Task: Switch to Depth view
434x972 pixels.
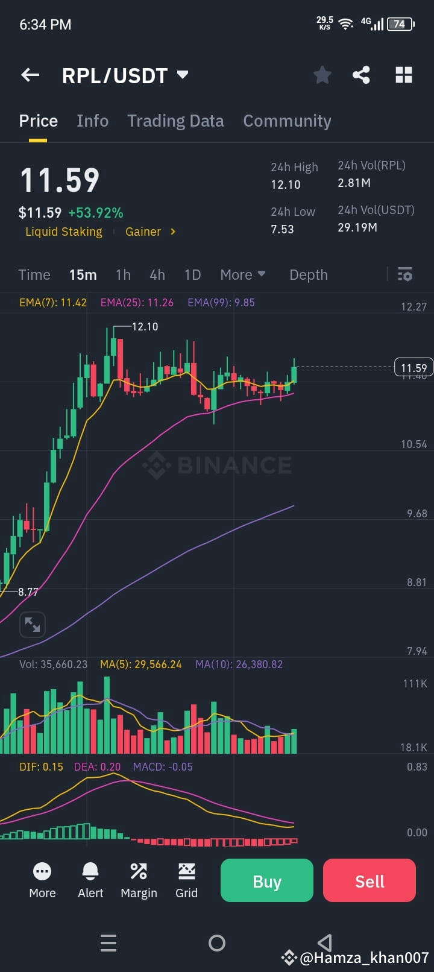Action: pos(308,274)
